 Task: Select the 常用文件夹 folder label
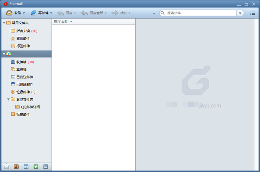[20, 23]
